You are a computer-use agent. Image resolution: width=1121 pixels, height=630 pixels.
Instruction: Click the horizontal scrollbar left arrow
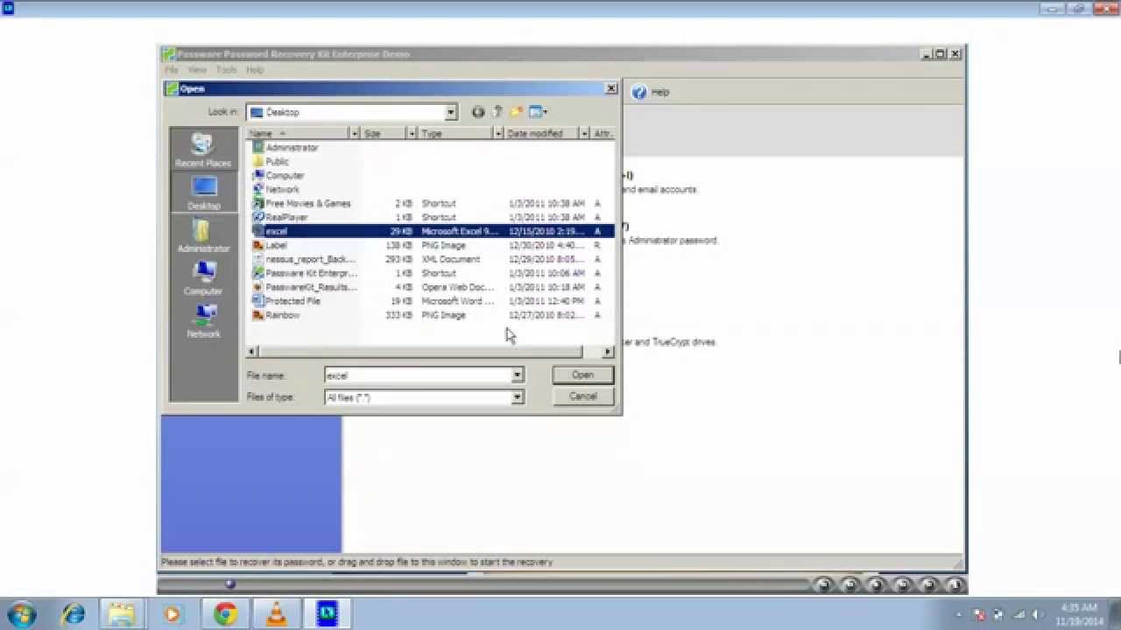(x=252, y=352)
